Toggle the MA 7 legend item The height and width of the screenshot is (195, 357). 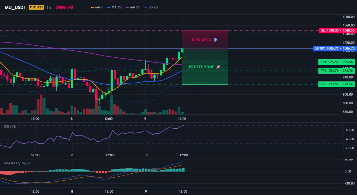97,7
